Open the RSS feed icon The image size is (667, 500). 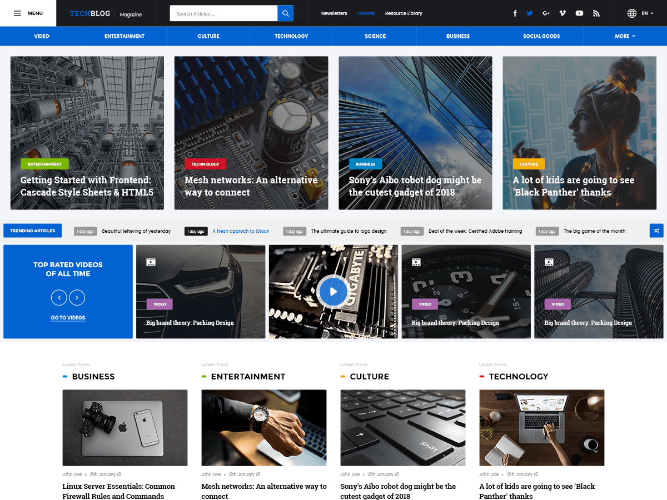click(596, 13)
